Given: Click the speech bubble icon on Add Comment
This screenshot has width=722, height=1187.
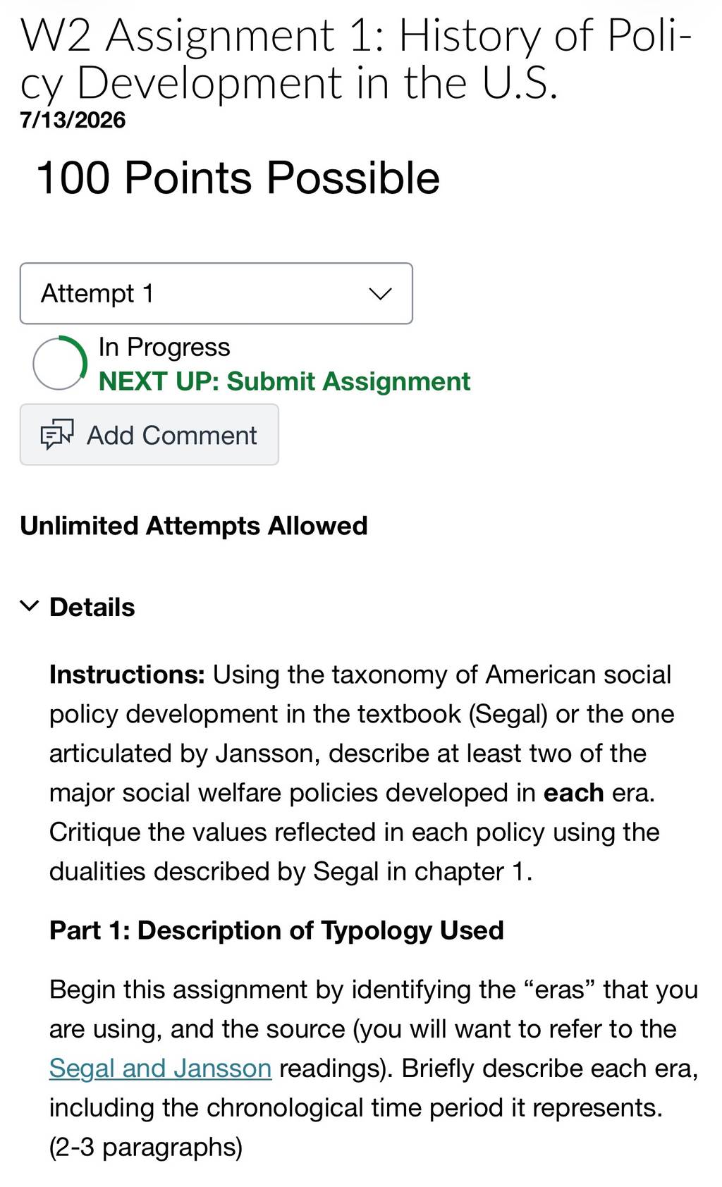Looking at the screenshot, I should [56, 435].
